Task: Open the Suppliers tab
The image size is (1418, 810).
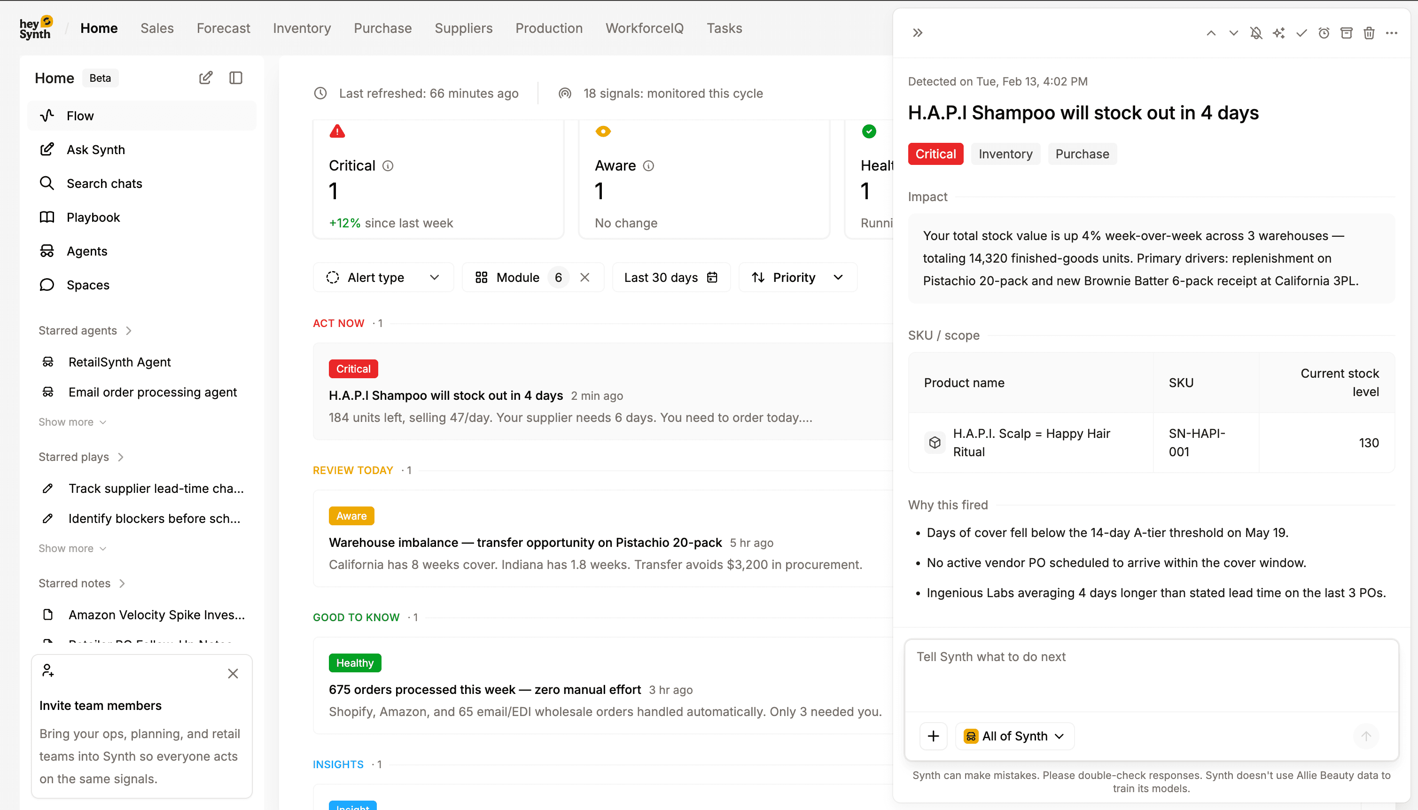Action: (x=463, y=28)
